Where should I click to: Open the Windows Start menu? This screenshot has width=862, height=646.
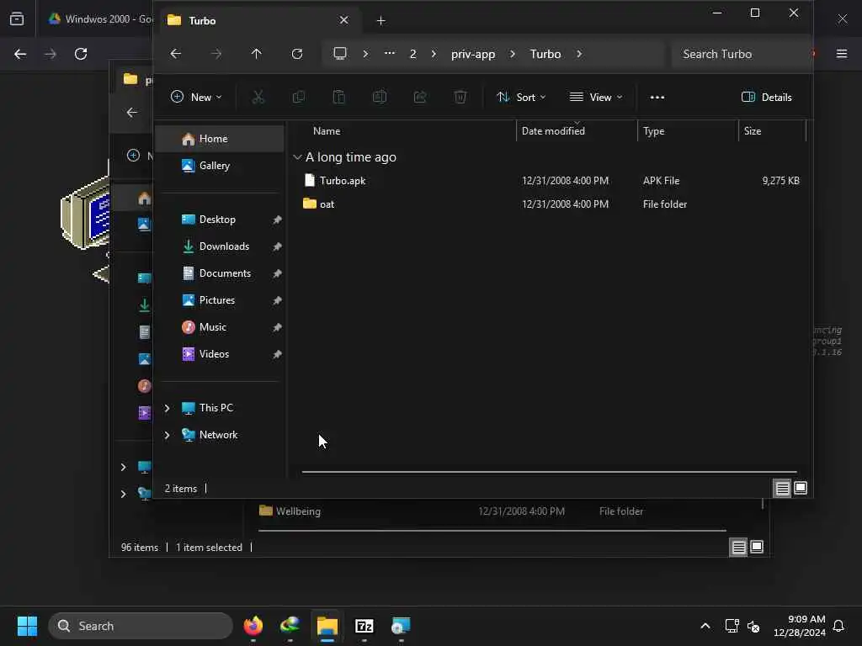coord(27,626)
